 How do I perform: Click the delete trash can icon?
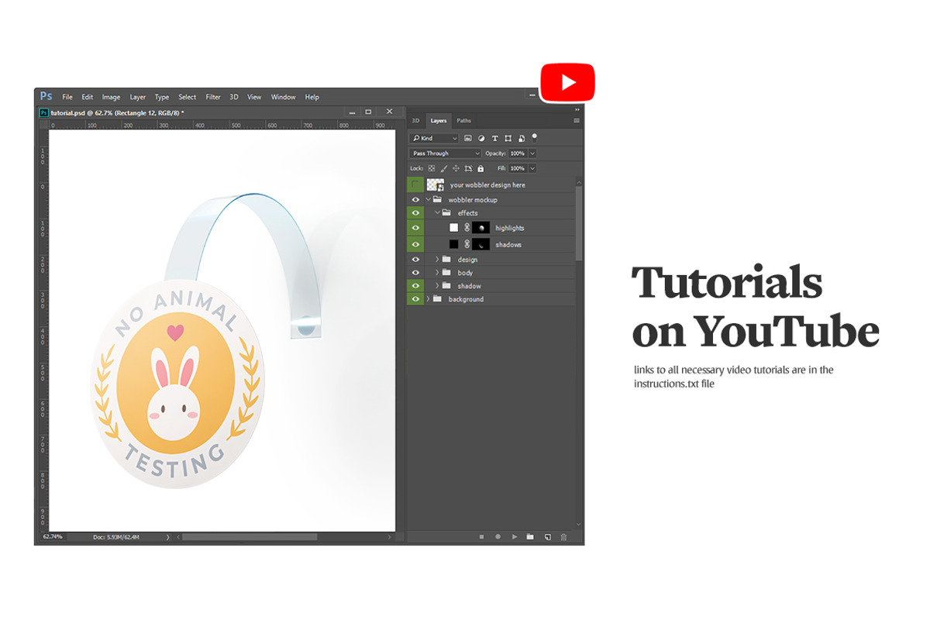pyautogui.click(x=563, y=536)
